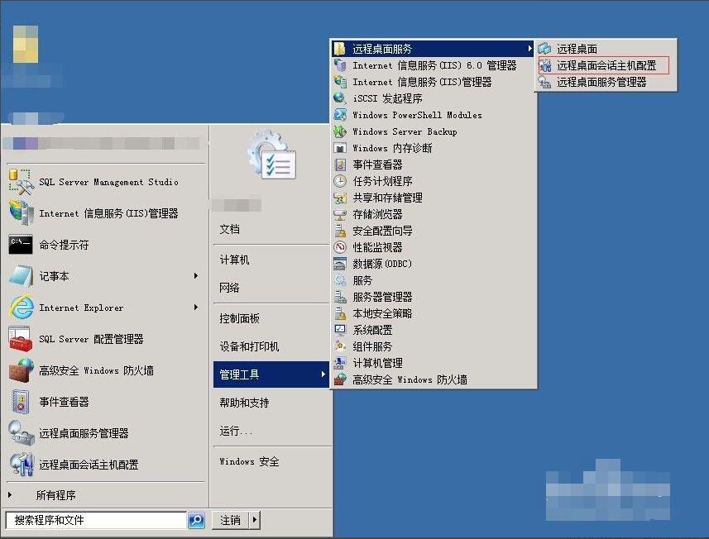Screen dimensions: 709x539
Task: Open 网络 from the Start menu
Action: coord(230,288)
